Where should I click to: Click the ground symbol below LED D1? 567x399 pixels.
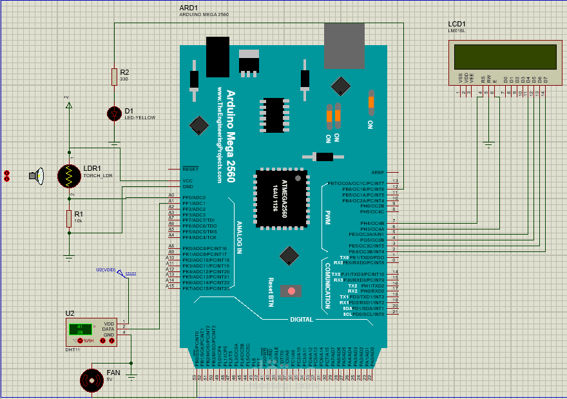(114, 144)
